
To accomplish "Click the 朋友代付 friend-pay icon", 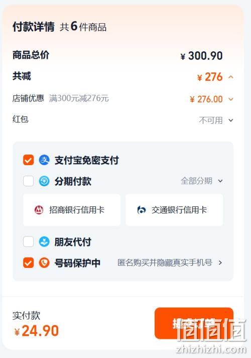I will (44, 242).
